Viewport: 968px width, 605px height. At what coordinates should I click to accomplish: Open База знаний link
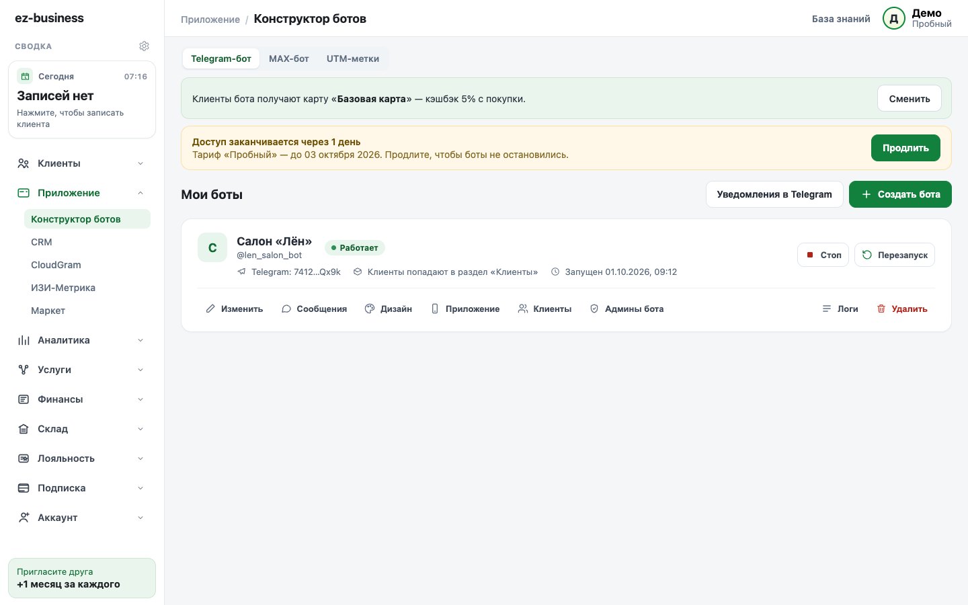841,19
